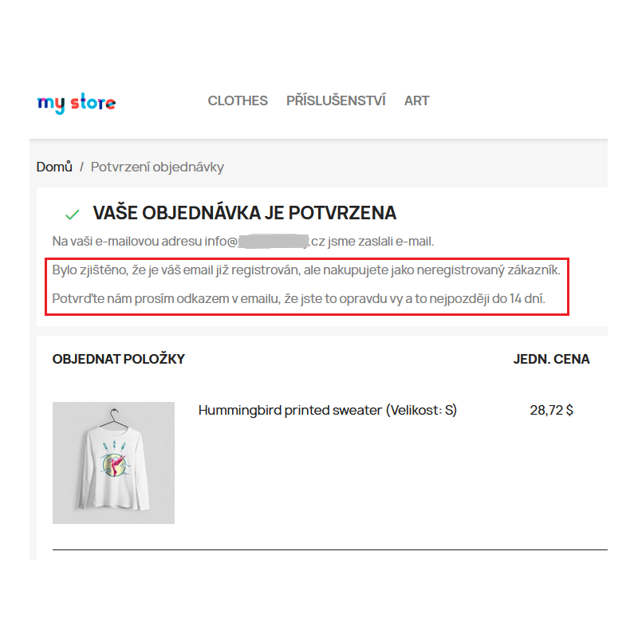Screen dimensions: 638x638
Task: Select the ART menu item
Action: click(416, 100)
